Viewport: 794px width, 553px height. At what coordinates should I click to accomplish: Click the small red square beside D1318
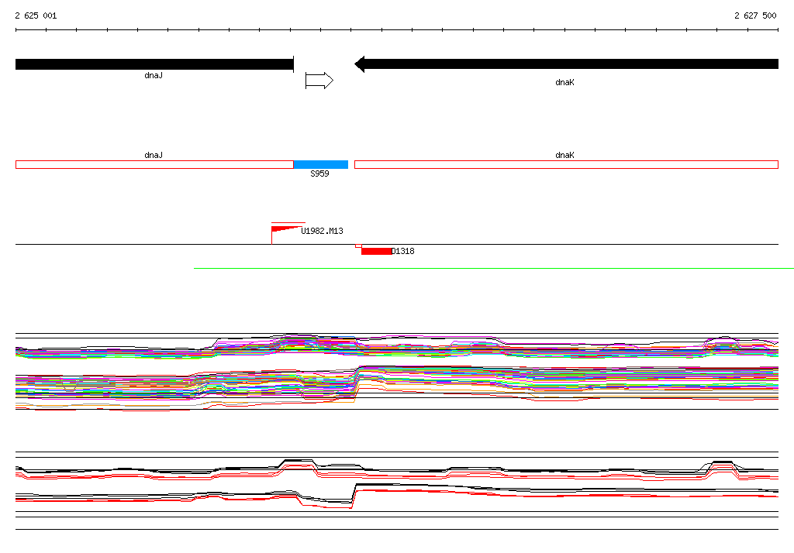pyautogui.click(x=358, y=246)
